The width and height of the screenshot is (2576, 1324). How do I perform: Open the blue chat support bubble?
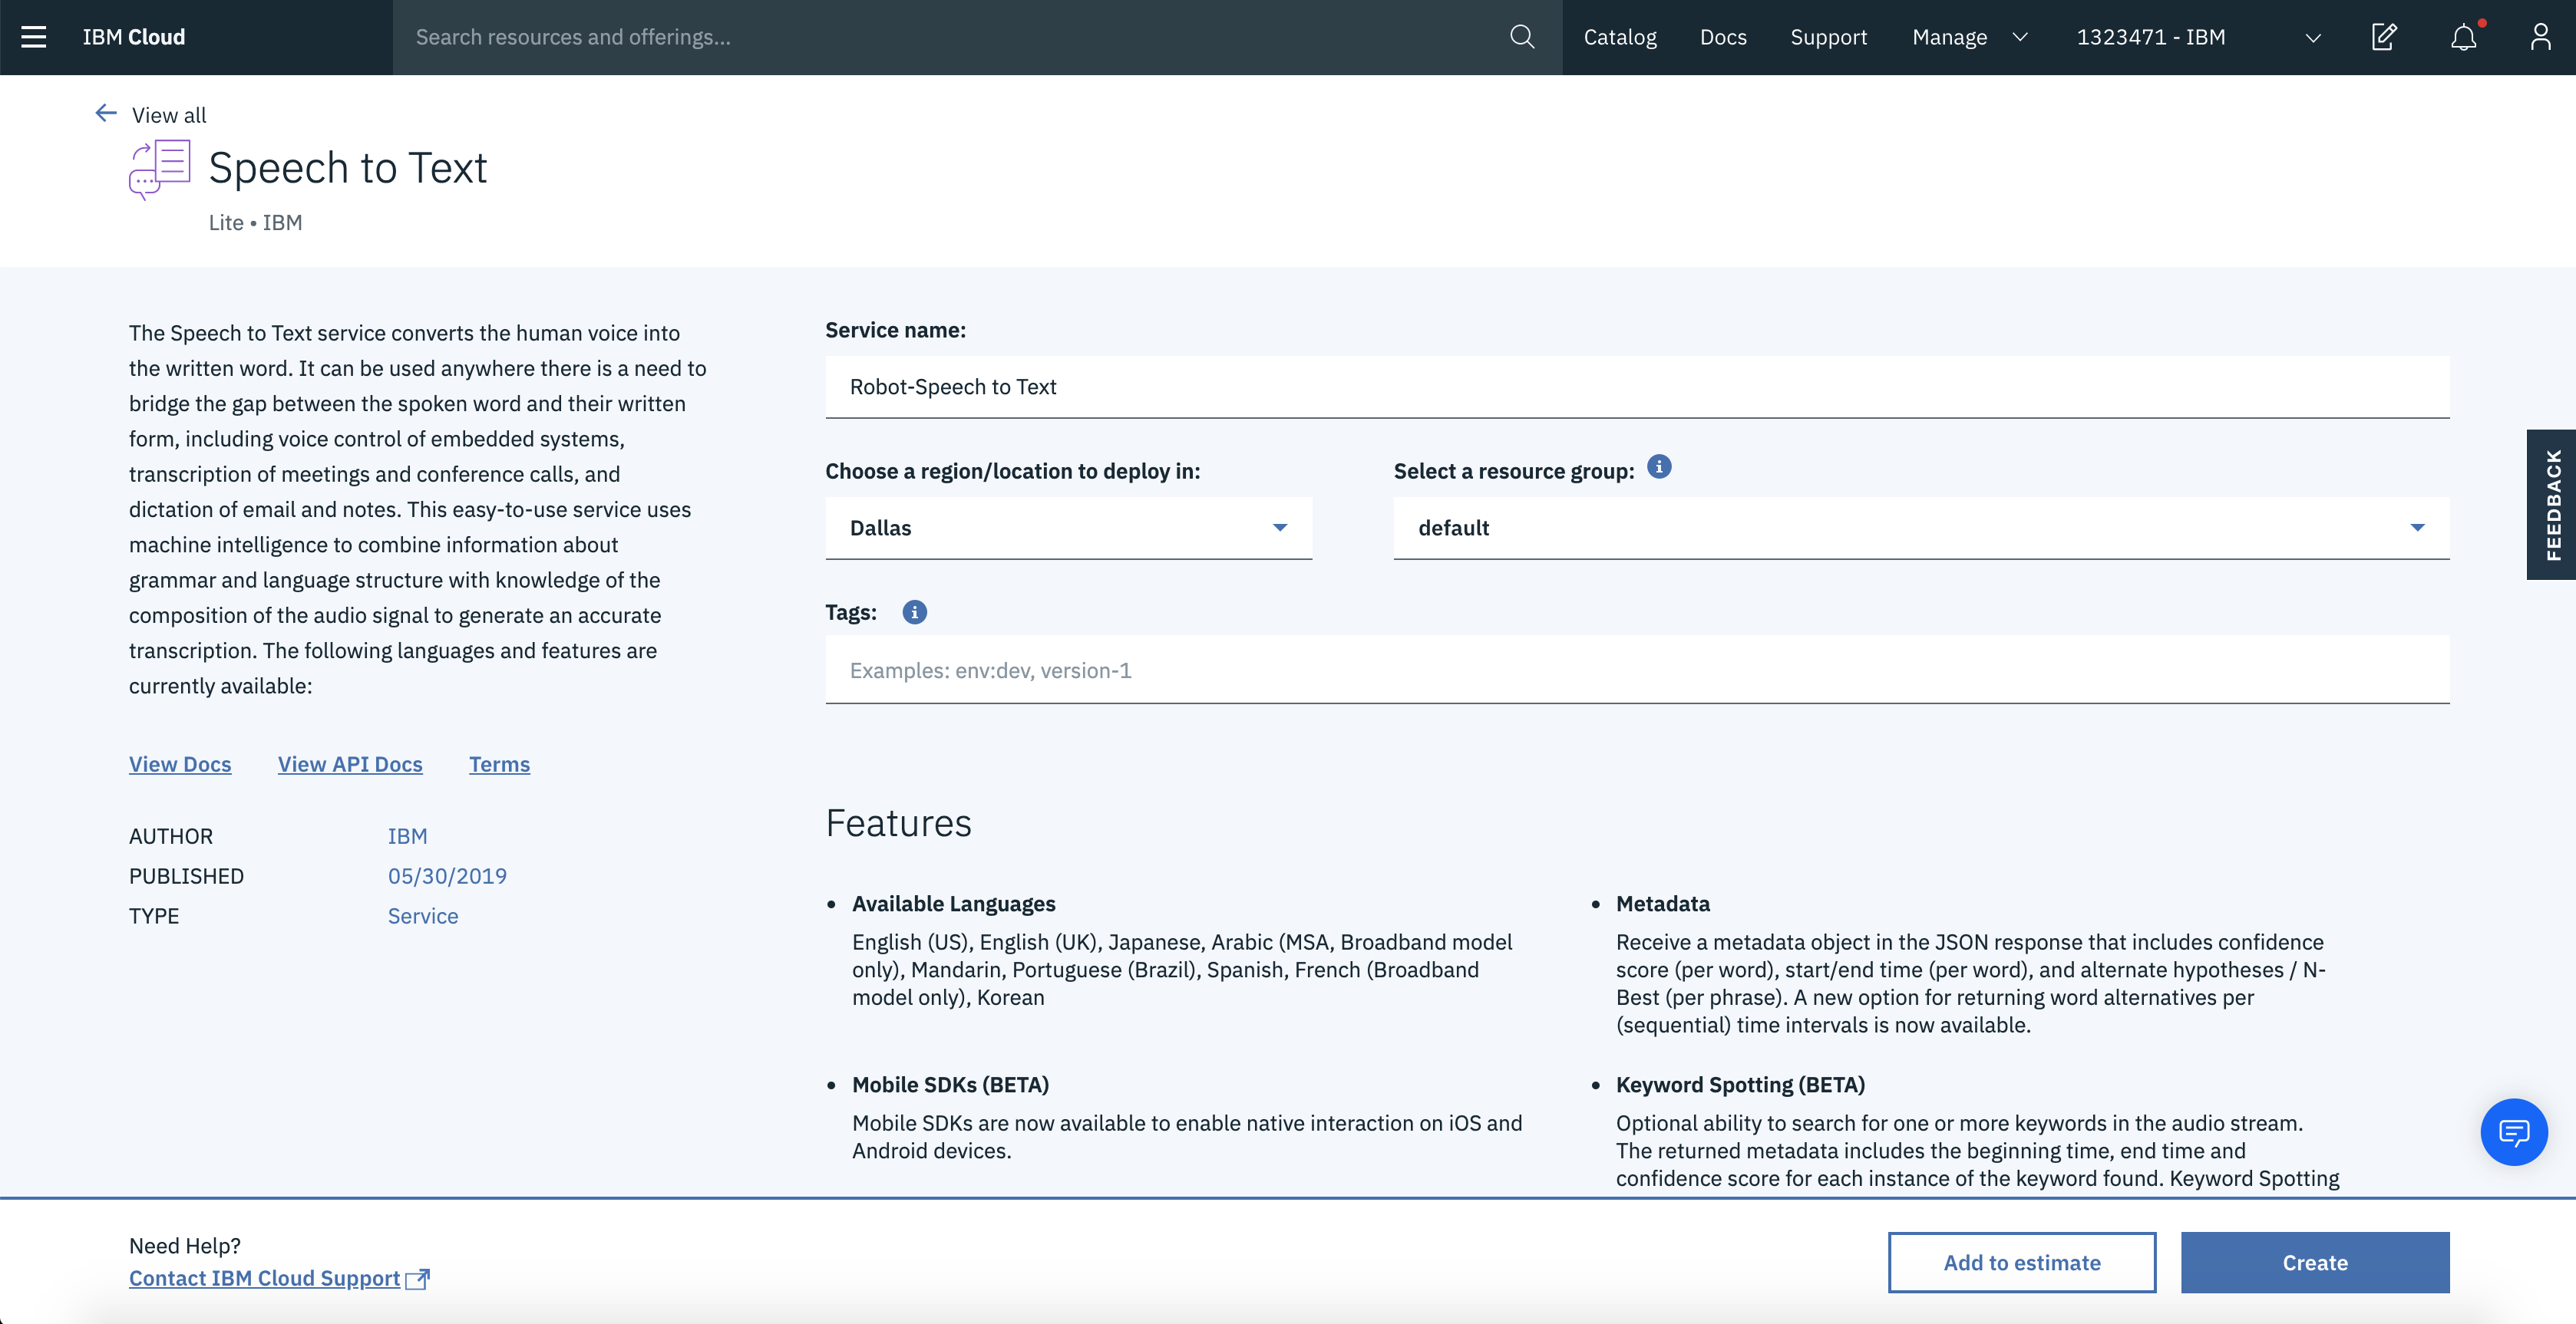pyautogui.click(x=2513, y=1132)
